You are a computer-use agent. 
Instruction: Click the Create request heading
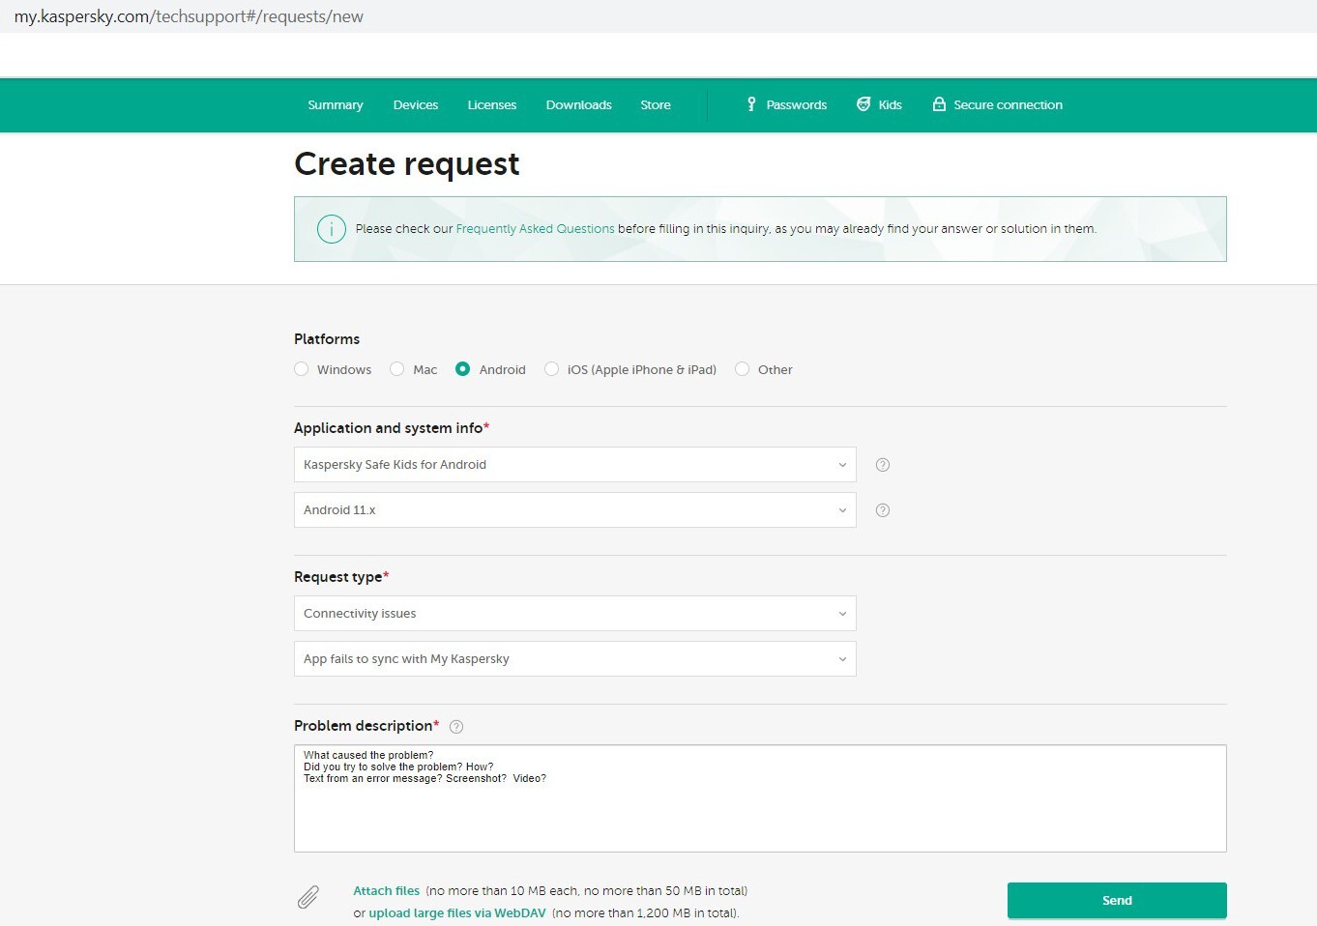click(x=407, y=164)
